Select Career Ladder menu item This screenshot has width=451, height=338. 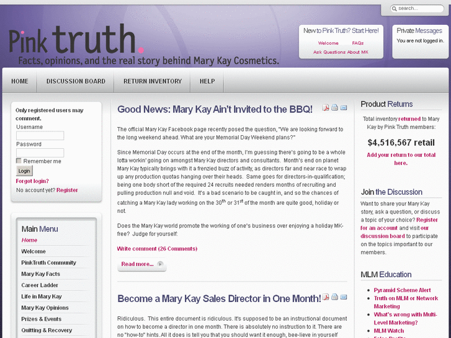[x=40, y=285]
